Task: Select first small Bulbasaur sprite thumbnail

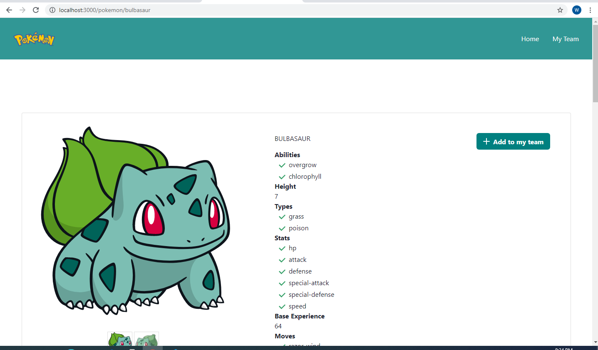Action: pyautogui.click(x=120, y=339)
